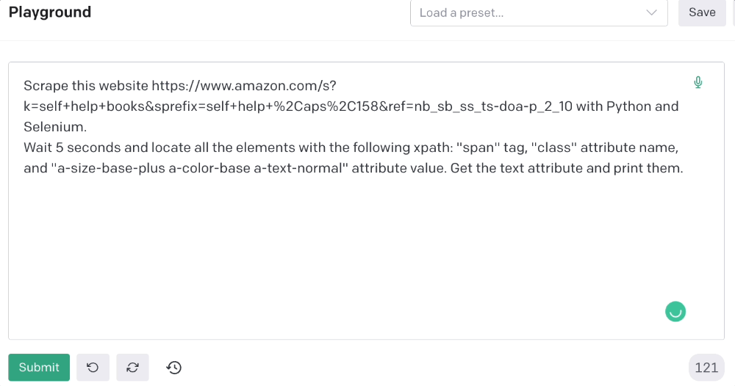Click on 'Wait 5 seconds' in the prompt
735x386 pixels.
(73, 148)
